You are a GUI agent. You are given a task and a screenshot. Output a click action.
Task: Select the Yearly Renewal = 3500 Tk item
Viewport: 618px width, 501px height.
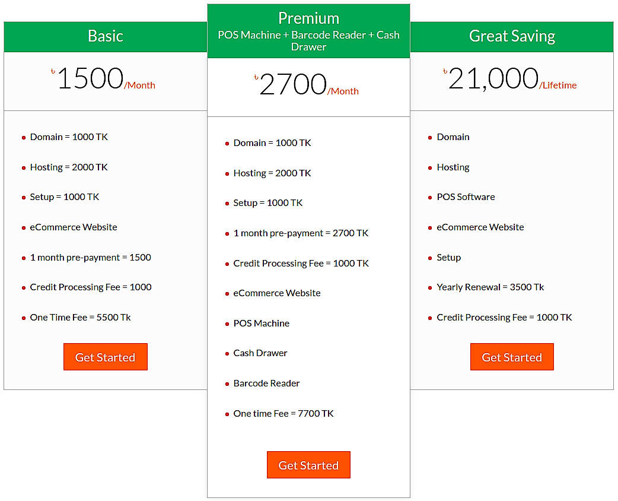click(x=490, y=287)
